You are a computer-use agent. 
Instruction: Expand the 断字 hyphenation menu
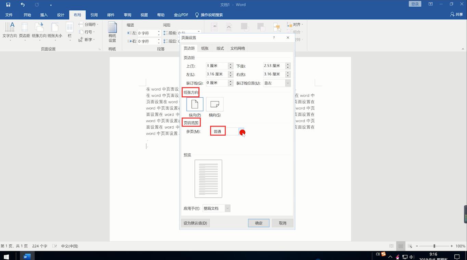point(87,39)
